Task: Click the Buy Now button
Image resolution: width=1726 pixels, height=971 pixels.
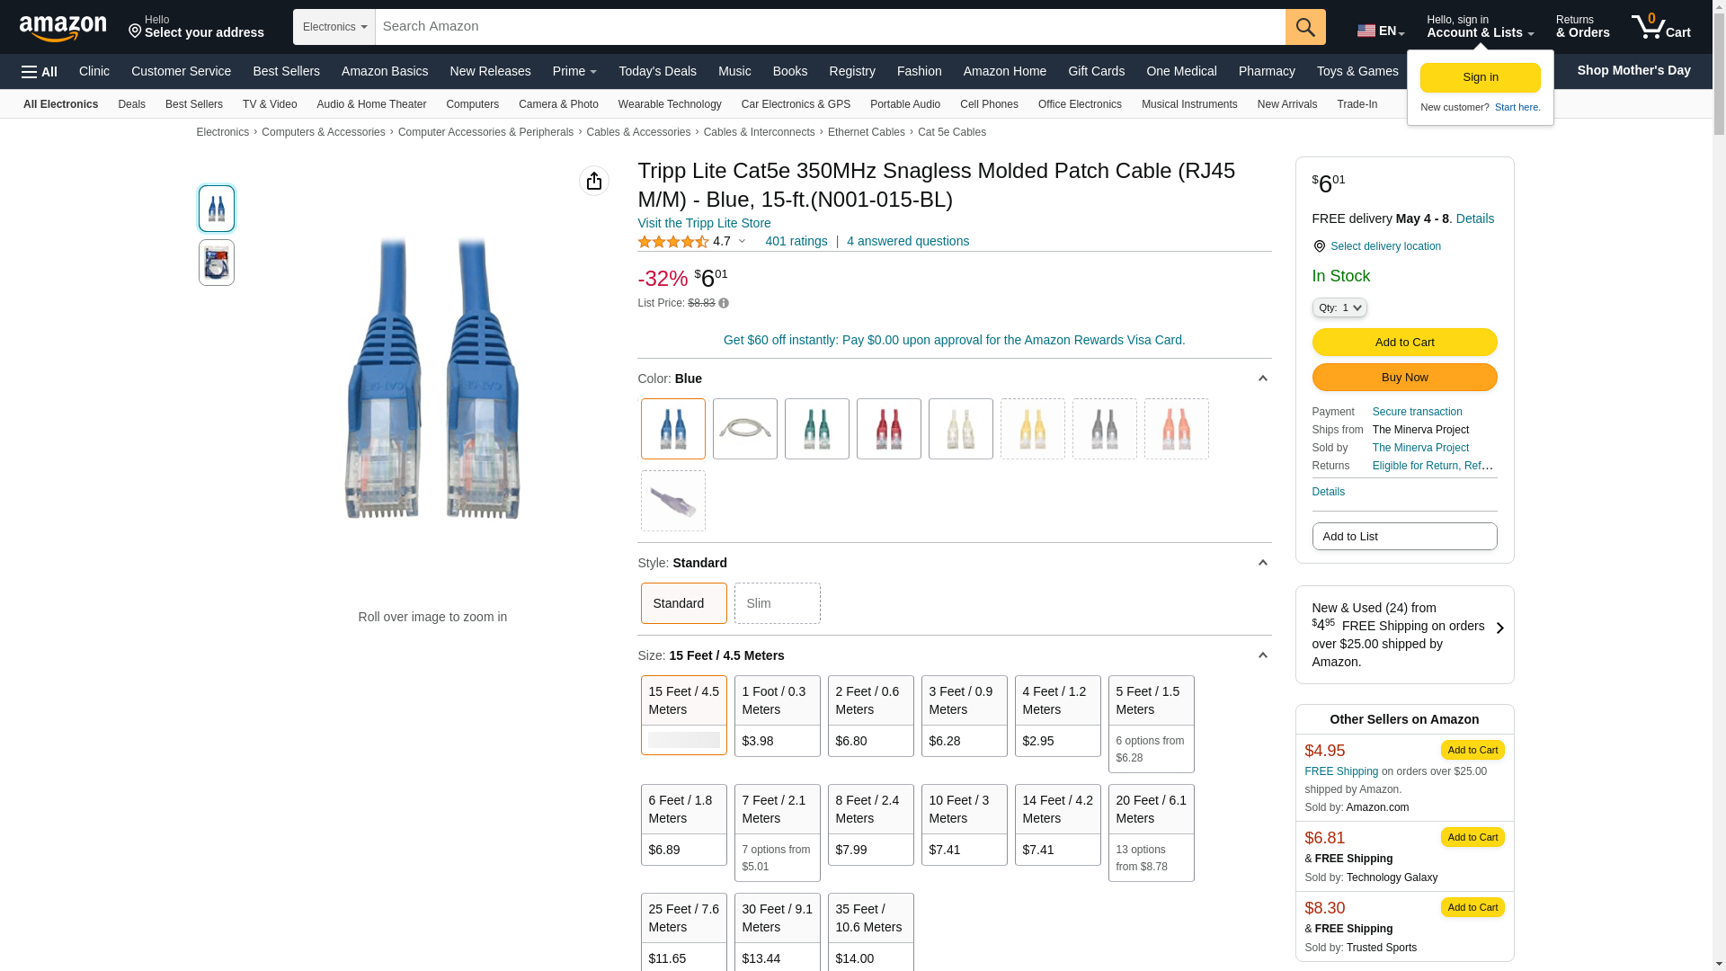Action: (x=1404, y=378)
